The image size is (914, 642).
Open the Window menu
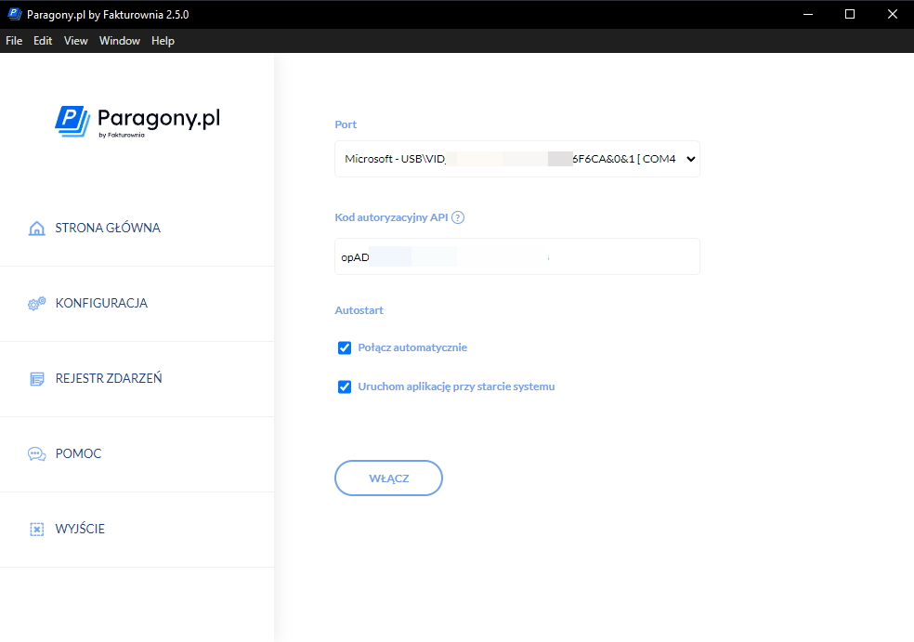[x=120, y=41]
